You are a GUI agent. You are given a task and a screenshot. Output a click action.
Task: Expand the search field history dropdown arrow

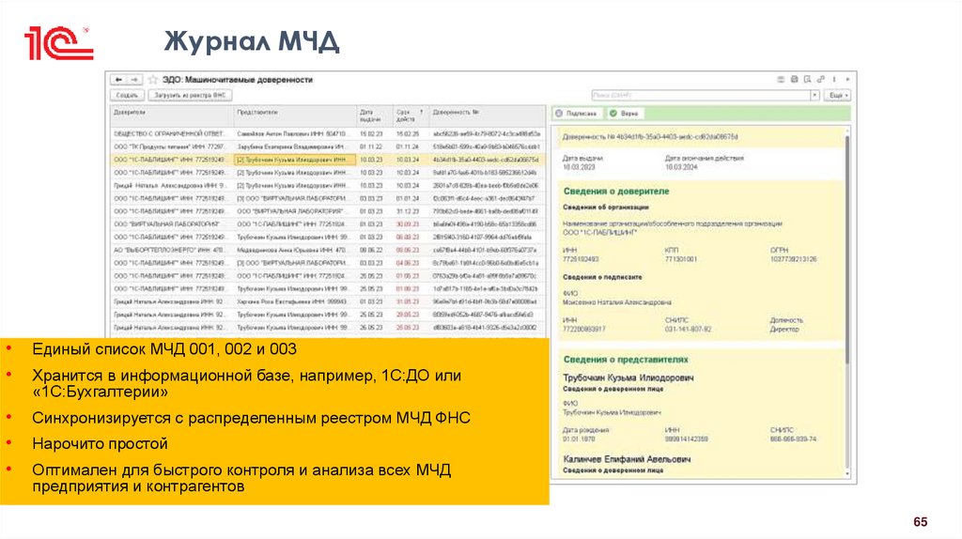point(815,96)
